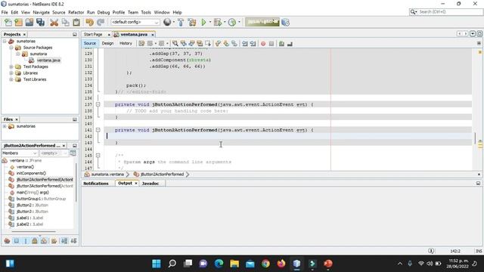Viewport: 484px width, 272px height.
Task: Click the Navigator vertical scrollbar
Action: tap(76, 184)
